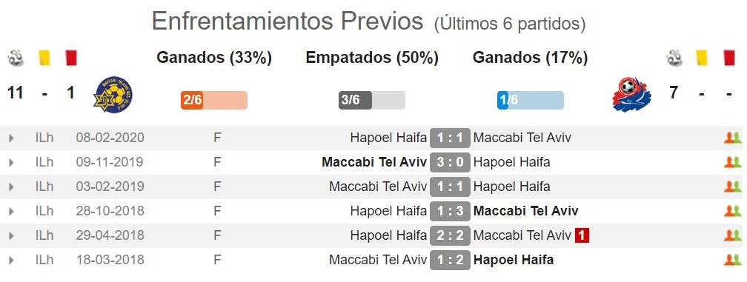This screenshot has width=747, height=282.
Task: Click the 3 : 0 score box
Action: click(450, 162)
